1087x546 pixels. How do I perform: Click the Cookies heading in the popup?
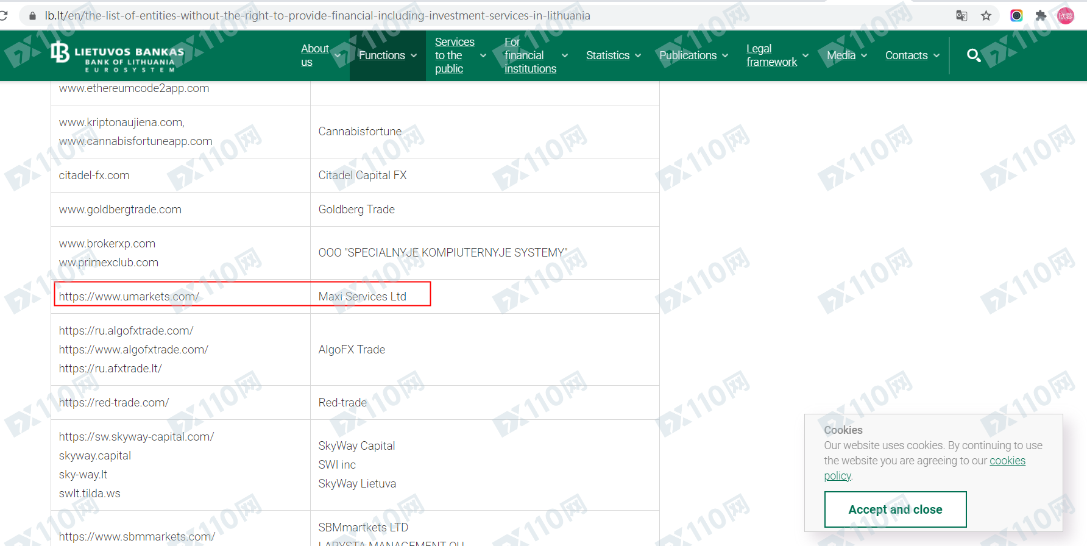coord(843,430)
